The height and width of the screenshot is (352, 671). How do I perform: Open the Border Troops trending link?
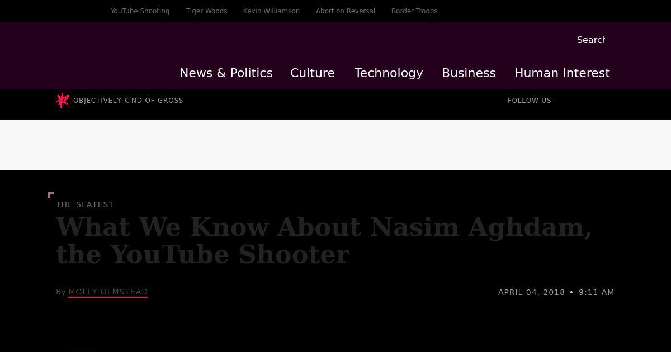click(x=414, y=11)
